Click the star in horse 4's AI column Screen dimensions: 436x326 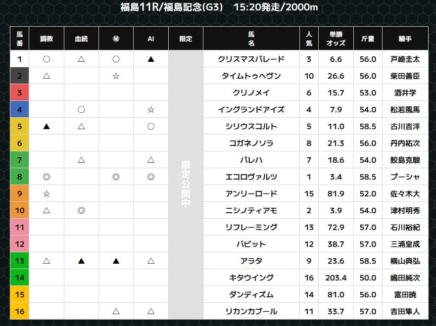[x=151, y=110]
